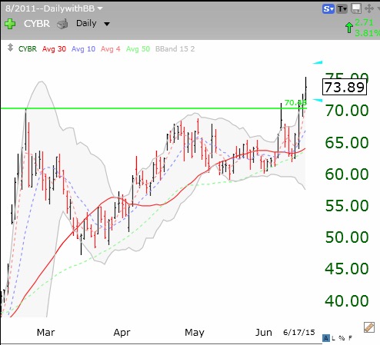Click the printer icon beside CYBR
The width and height of the screenshot is (380, 345).
point(62,24)
